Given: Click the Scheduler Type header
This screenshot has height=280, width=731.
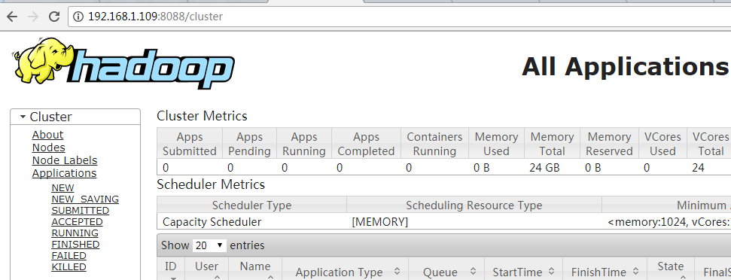Looking at the screenshot, I should (x=251, y=205).
